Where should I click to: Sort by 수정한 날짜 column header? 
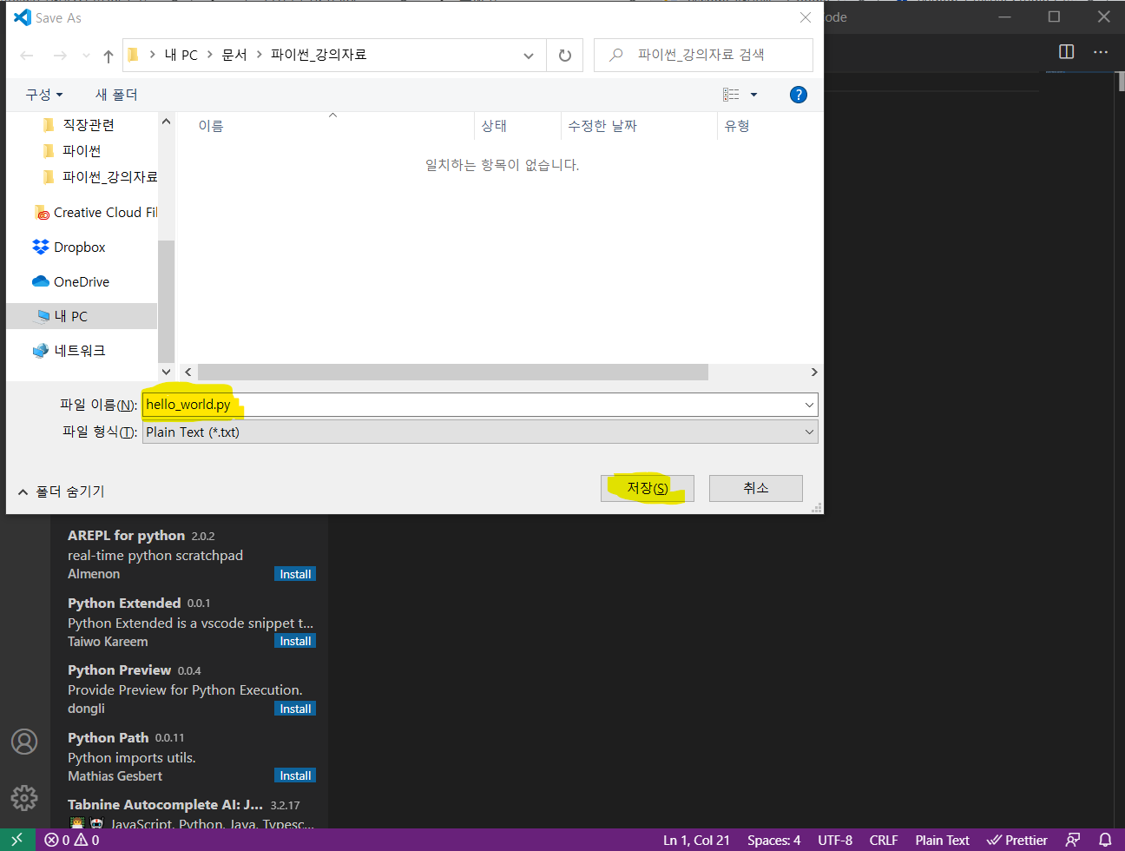(x=602, y=126)
